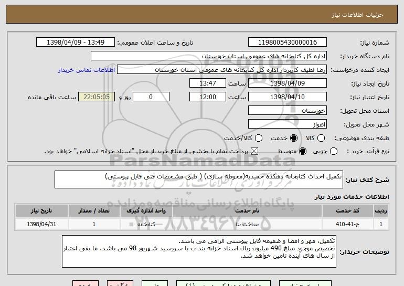Viewport: 404px width, 286px height.
Task: Click the ساعت باقی مانده label
Action: click(x=52, y=97)
